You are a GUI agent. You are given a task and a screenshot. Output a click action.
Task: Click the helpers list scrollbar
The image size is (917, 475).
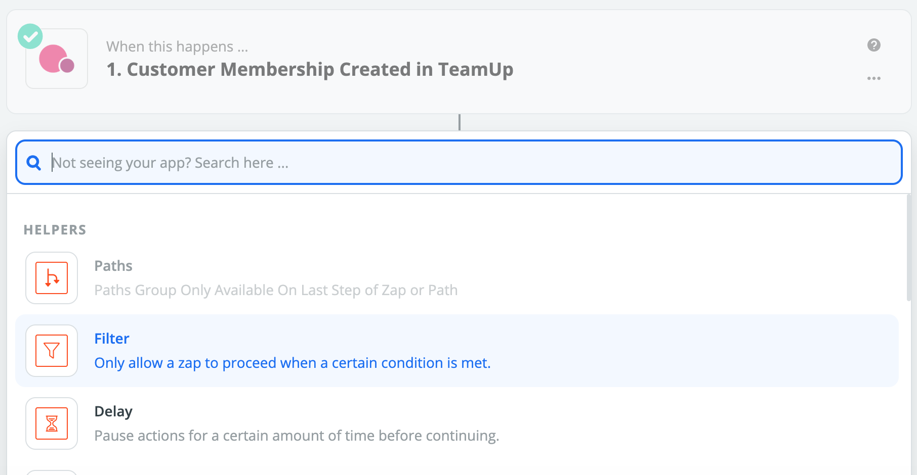point(908,248)
